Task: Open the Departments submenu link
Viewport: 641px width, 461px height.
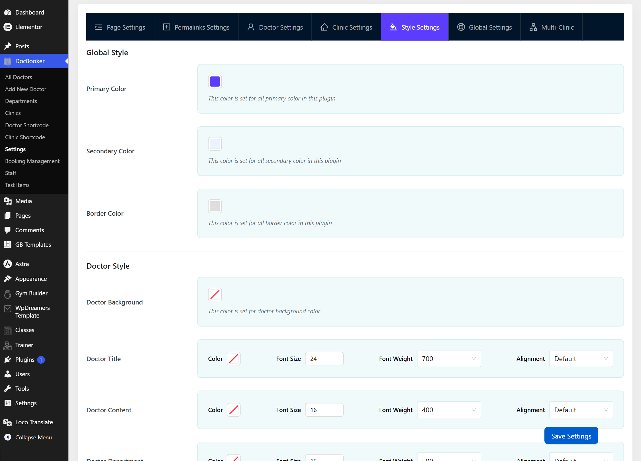Action: pyautogui.click(x=21, y=101)
